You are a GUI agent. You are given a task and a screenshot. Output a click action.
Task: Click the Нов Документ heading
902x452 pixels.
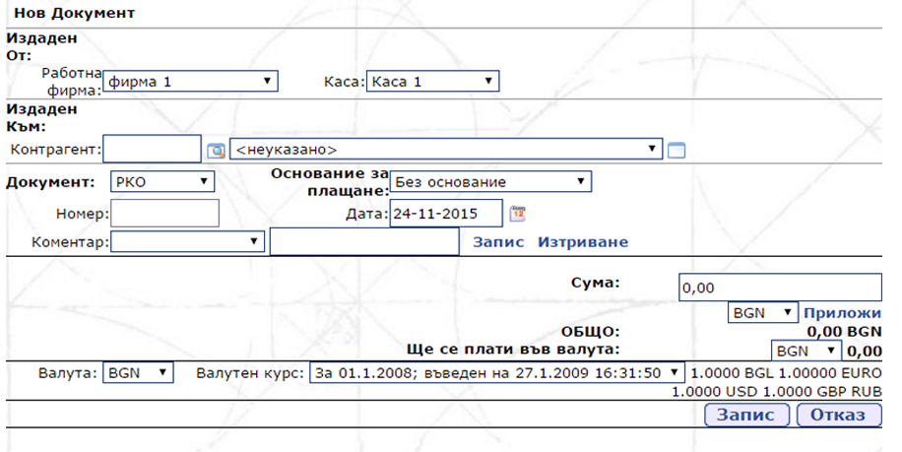(74, 13)
